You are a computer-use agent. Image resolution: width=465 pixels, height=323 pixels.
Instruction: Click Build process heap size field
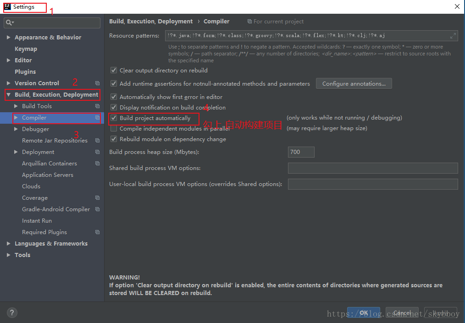click(301, 152)
